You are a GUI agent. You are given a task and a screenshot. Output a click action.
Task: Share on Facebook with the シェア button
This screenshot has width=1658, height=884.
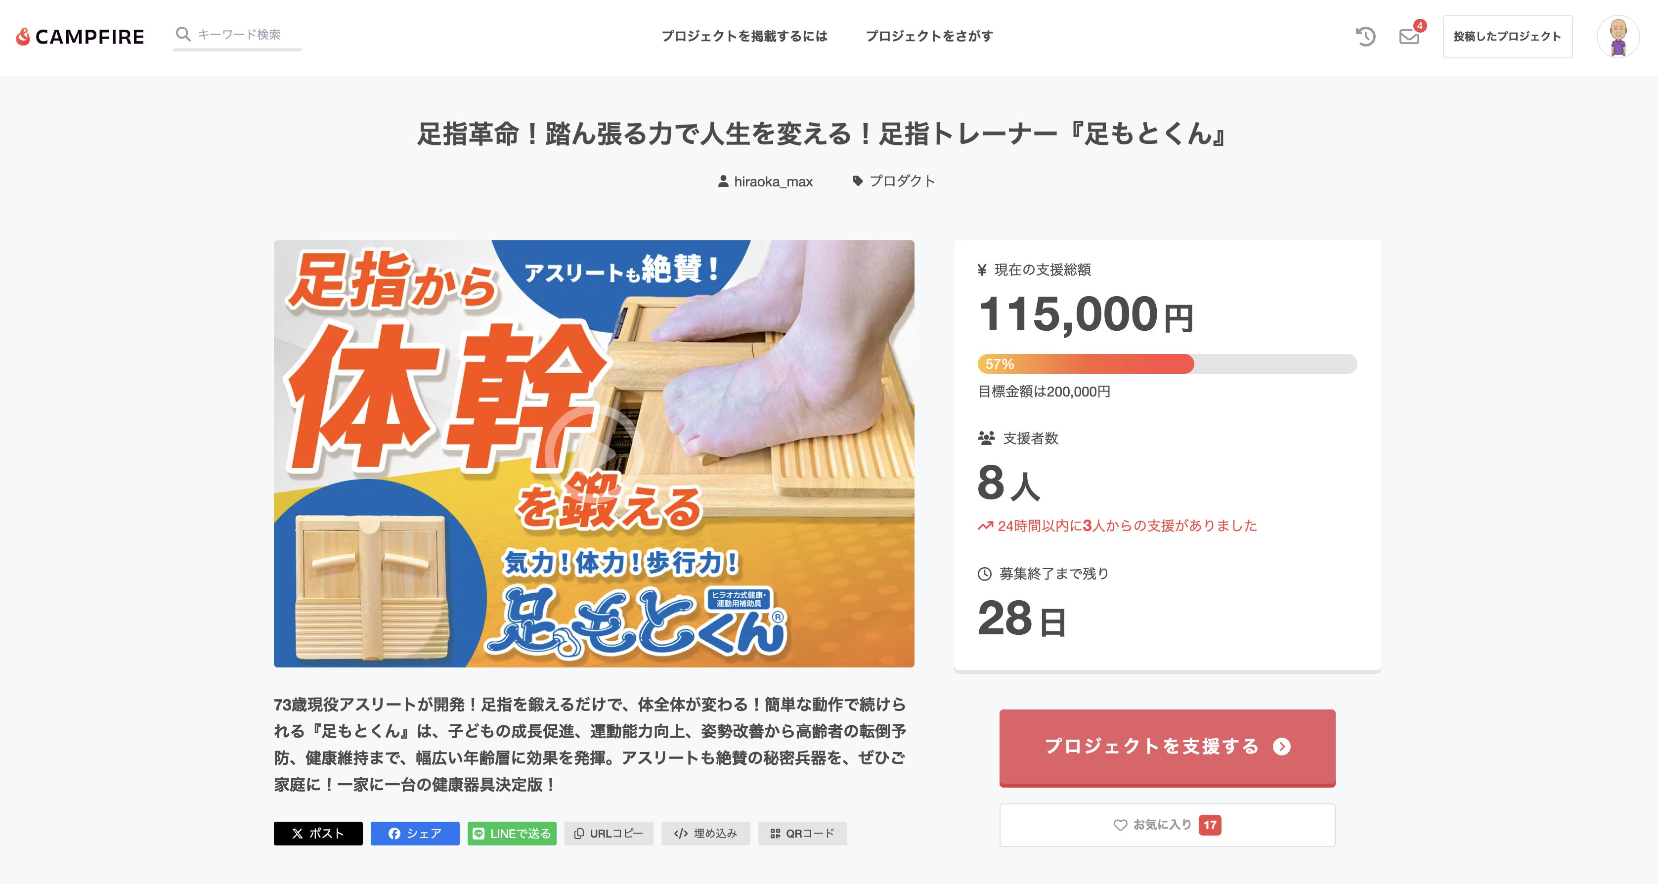tap(414, 833)
